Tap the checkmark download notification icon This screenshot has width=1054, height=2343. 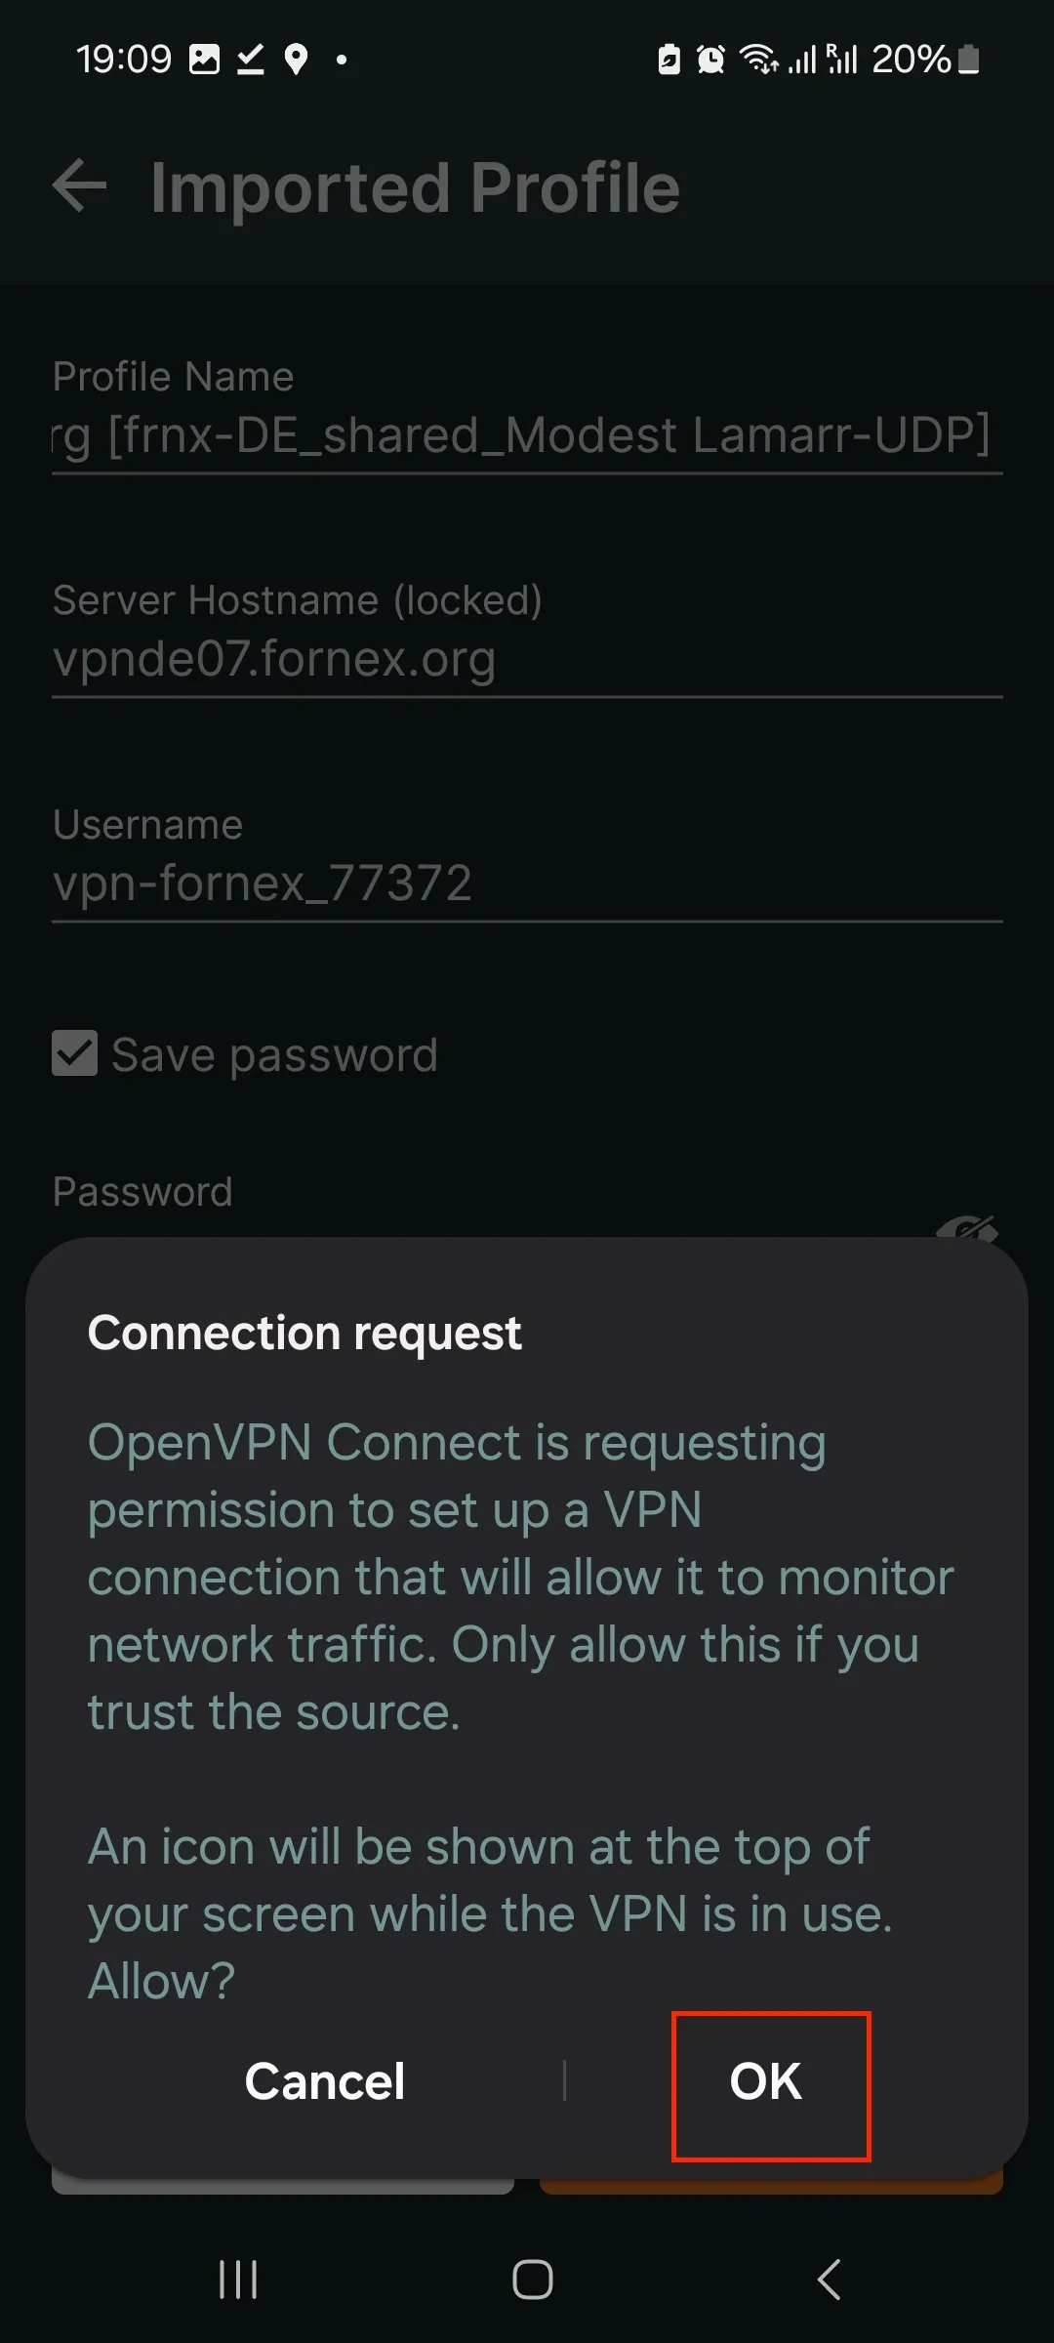coord(251,60)
